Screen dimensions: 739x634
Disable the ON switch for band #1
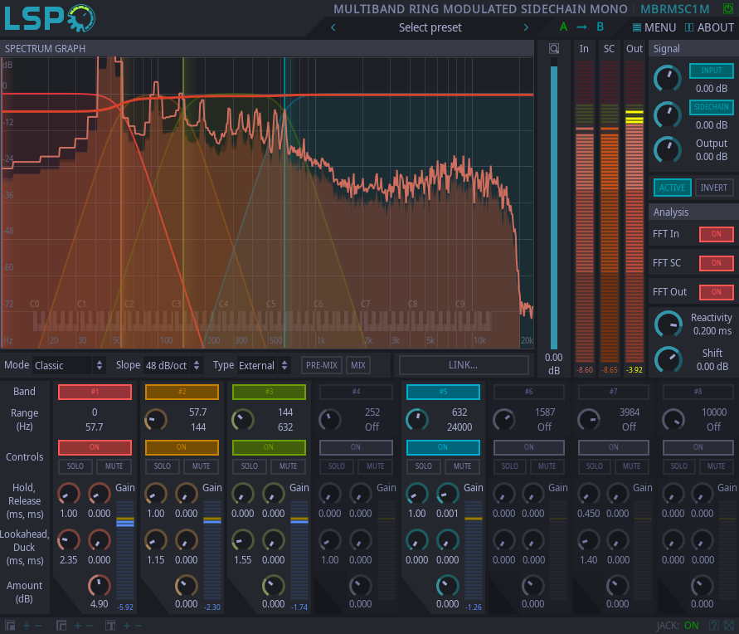94,447
